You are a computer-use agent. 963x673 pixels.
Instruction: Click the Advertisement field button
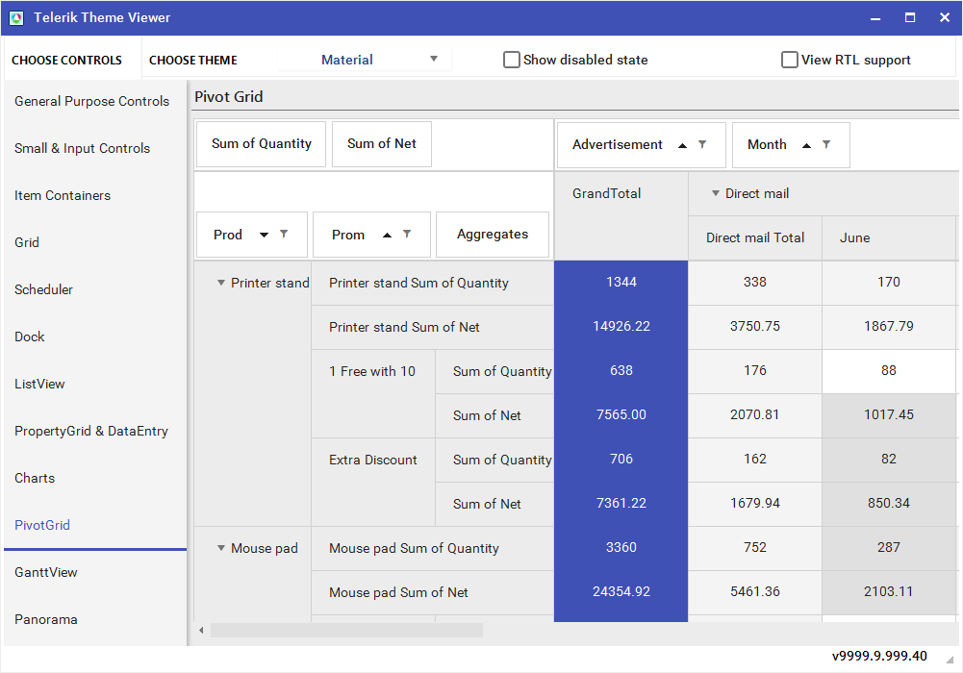point(641,145)
